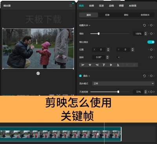Screen dimensions: 157x144
Task: Click the 缩放 percentage stepper arrows
Action: click(x=146, y=34)
